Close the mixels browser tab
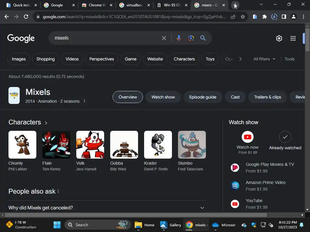The height and width of the screenshot is (232, 310). (x=224, y=5)
